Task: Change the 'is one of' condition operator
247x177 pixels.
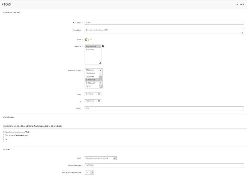Action: pyautogui.click(x=12, y=135)
